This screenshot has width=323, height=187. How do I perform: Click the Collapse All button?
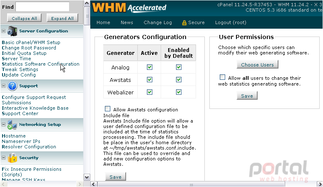tap(24, 18)
